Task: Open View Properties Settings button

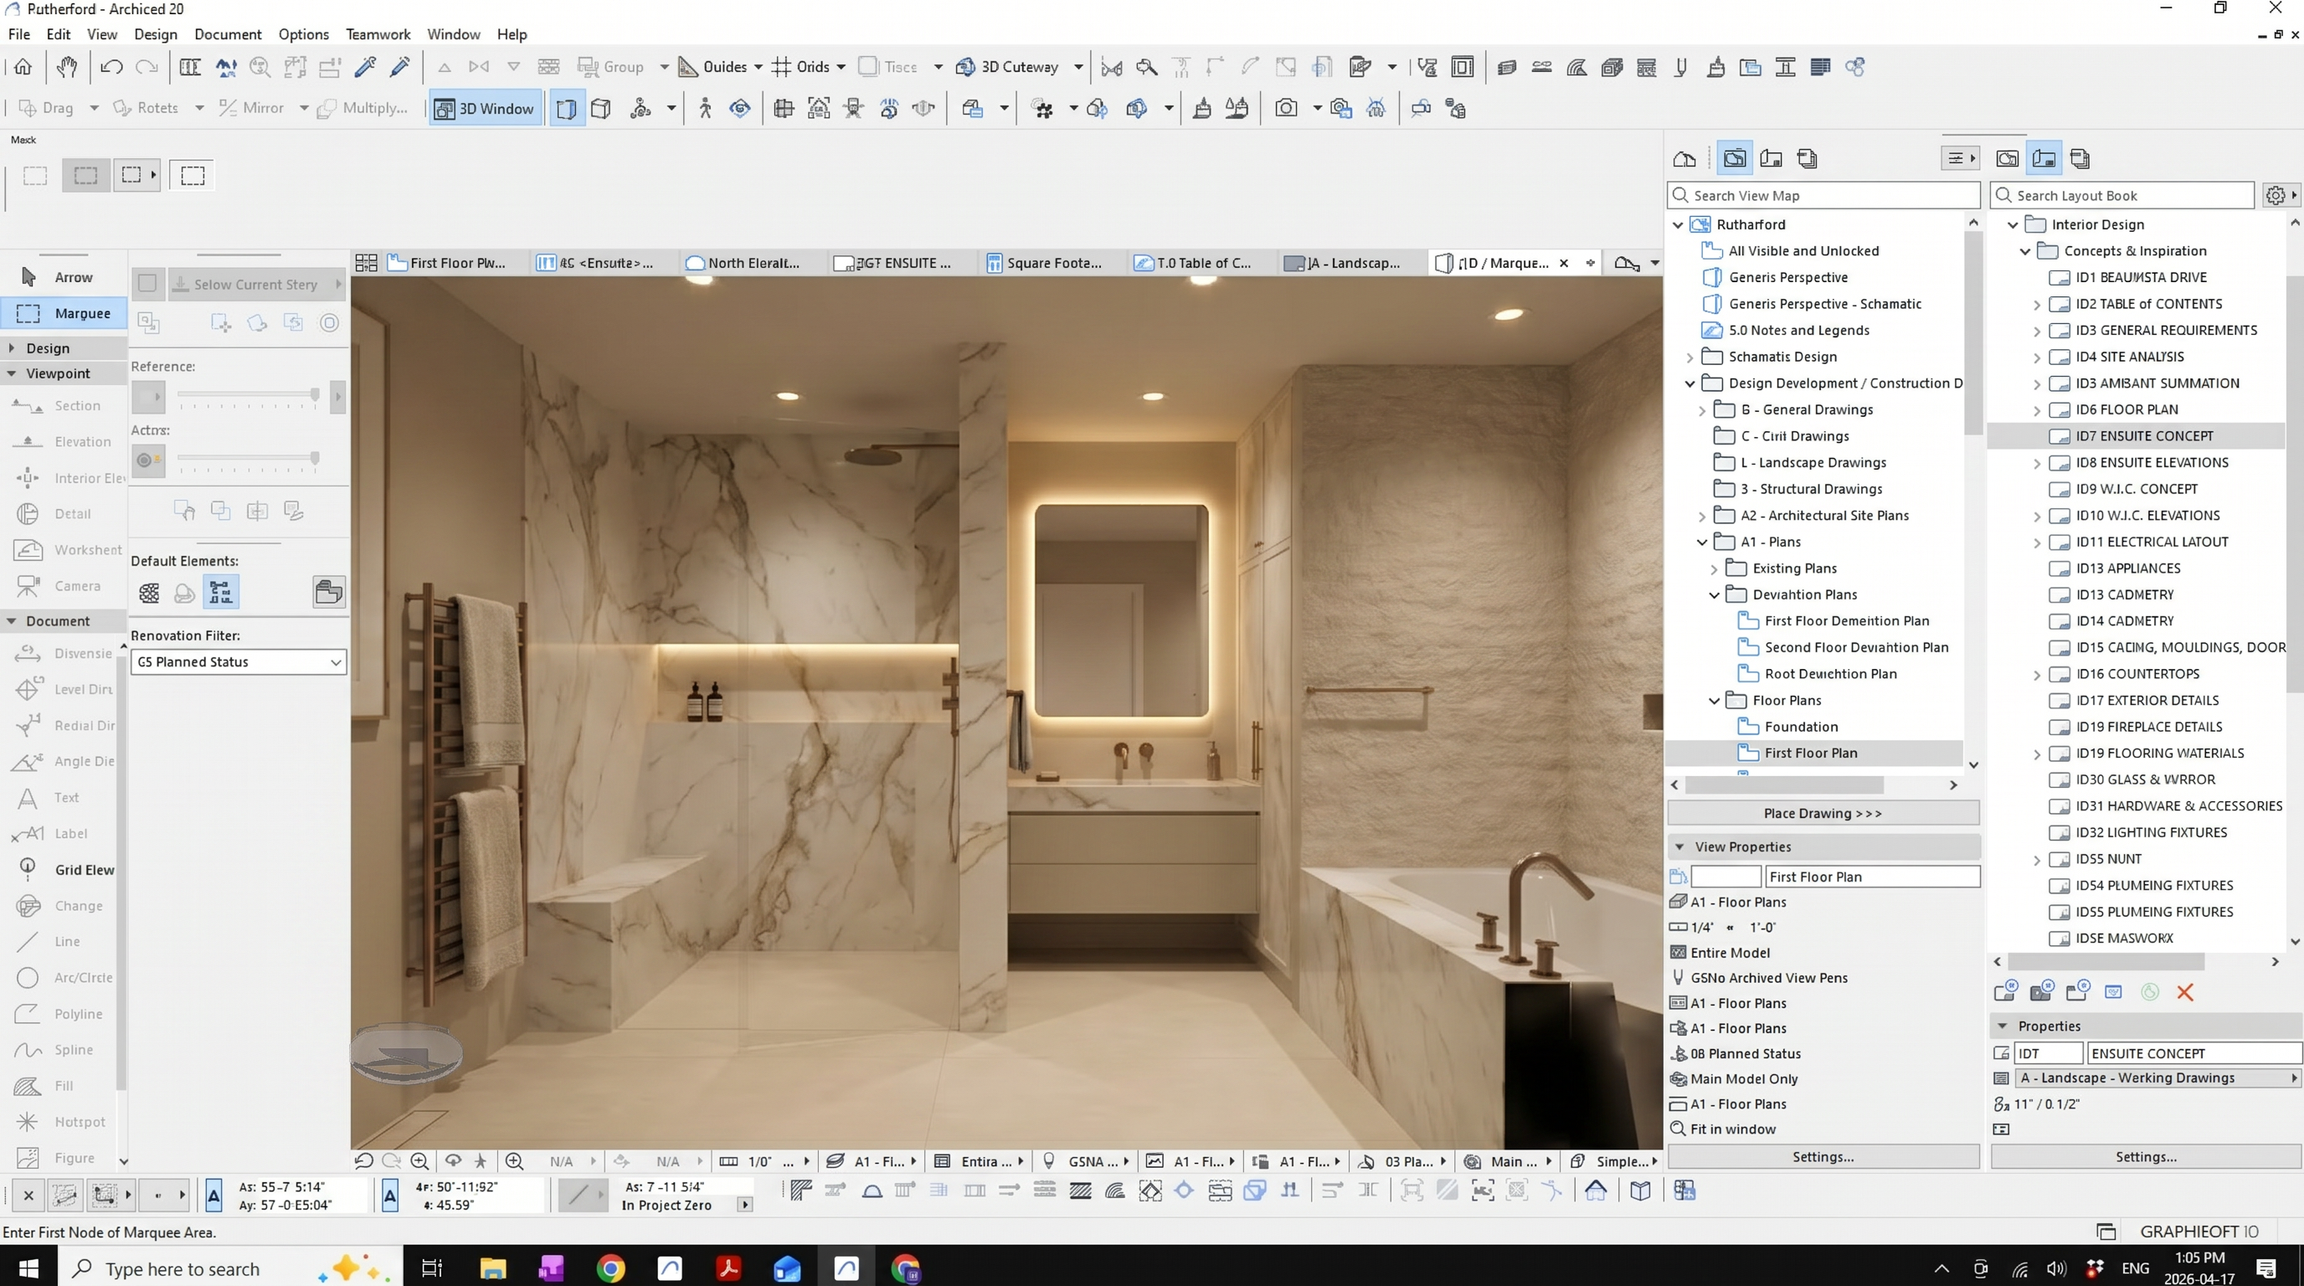Action: point(1822,1157)
